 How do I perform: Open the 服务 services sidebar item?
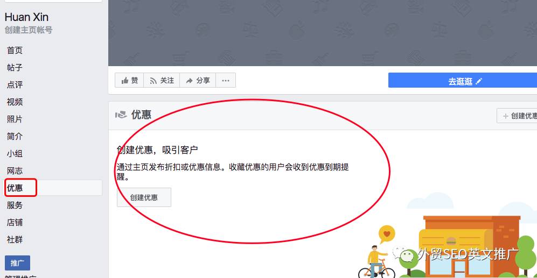[15, 205]
